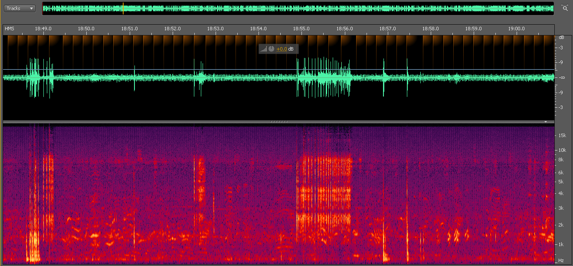Click the dB label on the amplitude ruler
This screenshot has height=266, width=573.
tap(561, 38)
